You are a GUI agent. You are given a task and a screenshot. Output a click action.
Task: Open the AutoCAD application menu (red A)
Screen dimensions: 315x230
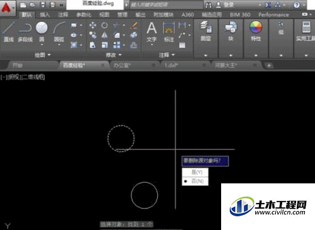(x=7, y=8)
